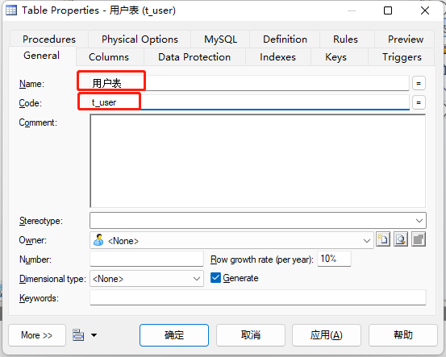Cancel with the 取消 button

tap(251, 335)
